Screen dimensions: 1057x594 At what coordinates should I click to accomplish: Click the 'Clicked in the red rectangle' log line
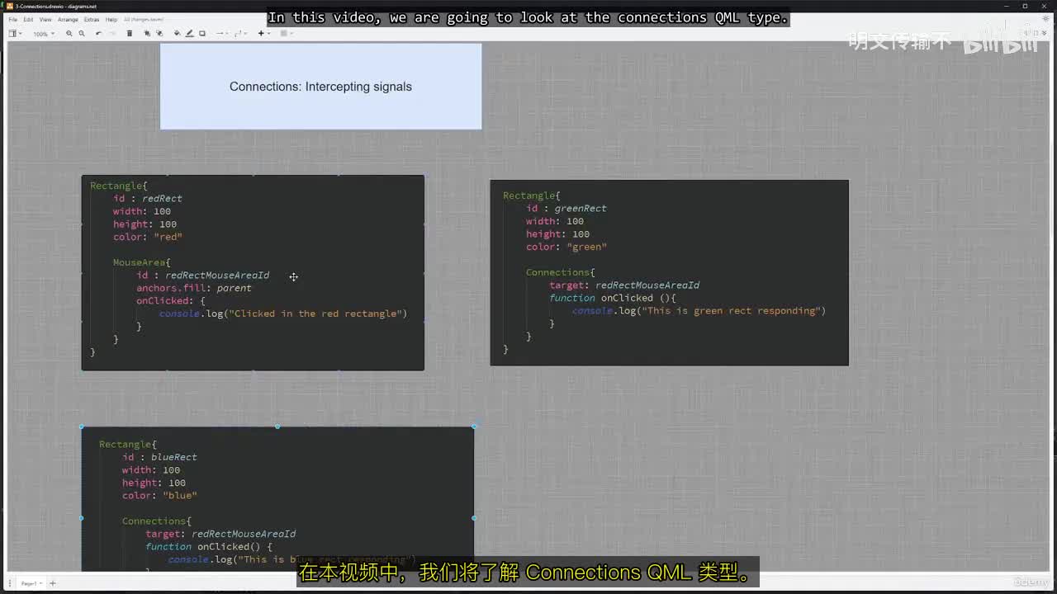click(283, 313)
